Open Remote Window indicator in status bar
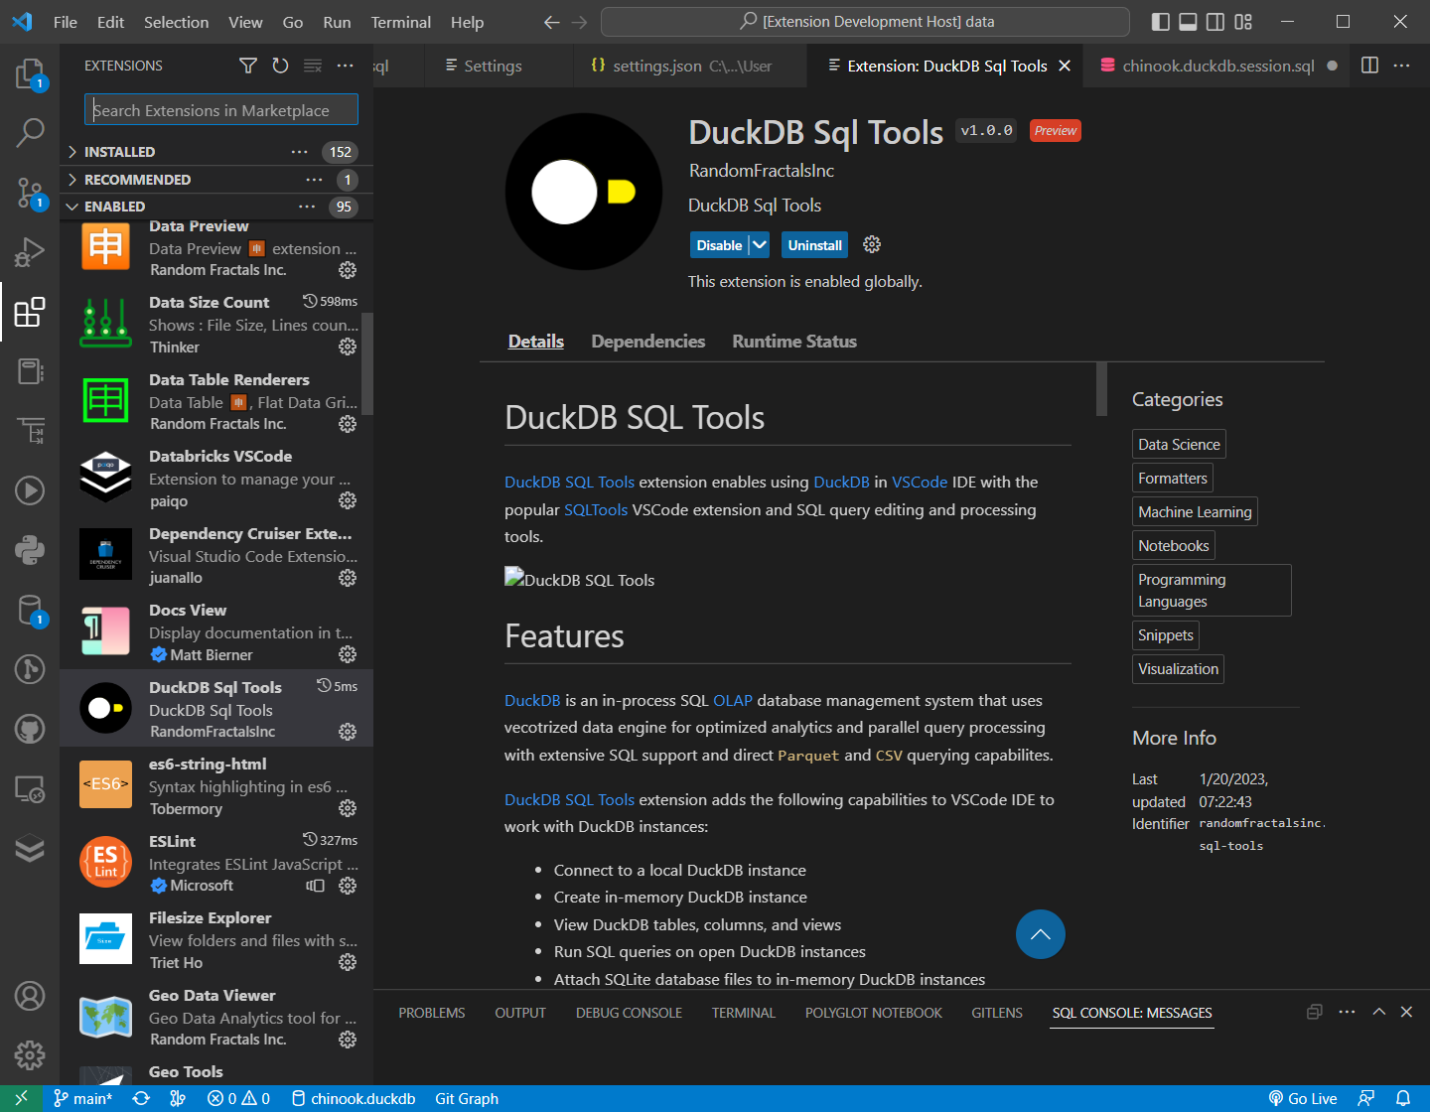 (x=21, y=1098)
